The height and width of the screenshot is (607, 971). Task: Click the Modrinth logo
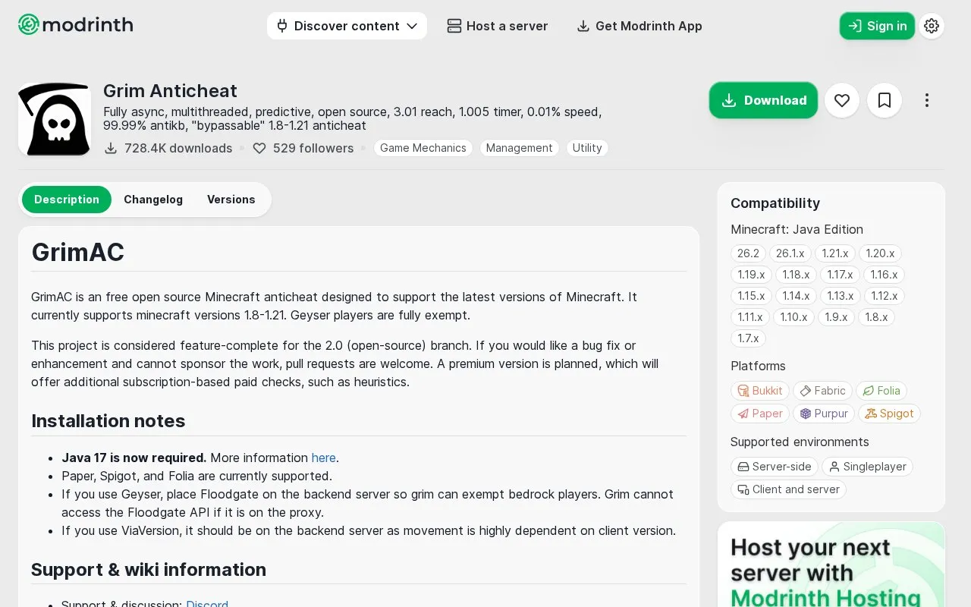75,25
